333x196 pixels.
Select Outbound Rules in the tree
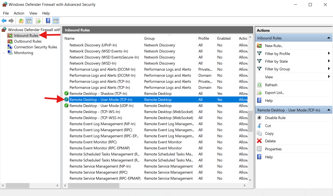tap(28, 41)
